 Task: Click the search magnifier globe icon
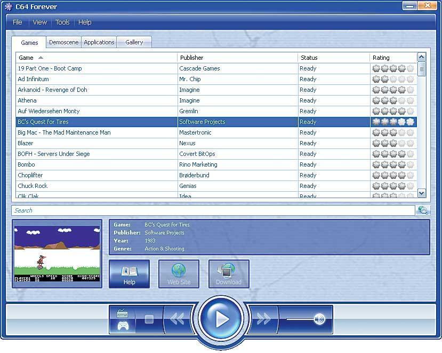(423, 210)
